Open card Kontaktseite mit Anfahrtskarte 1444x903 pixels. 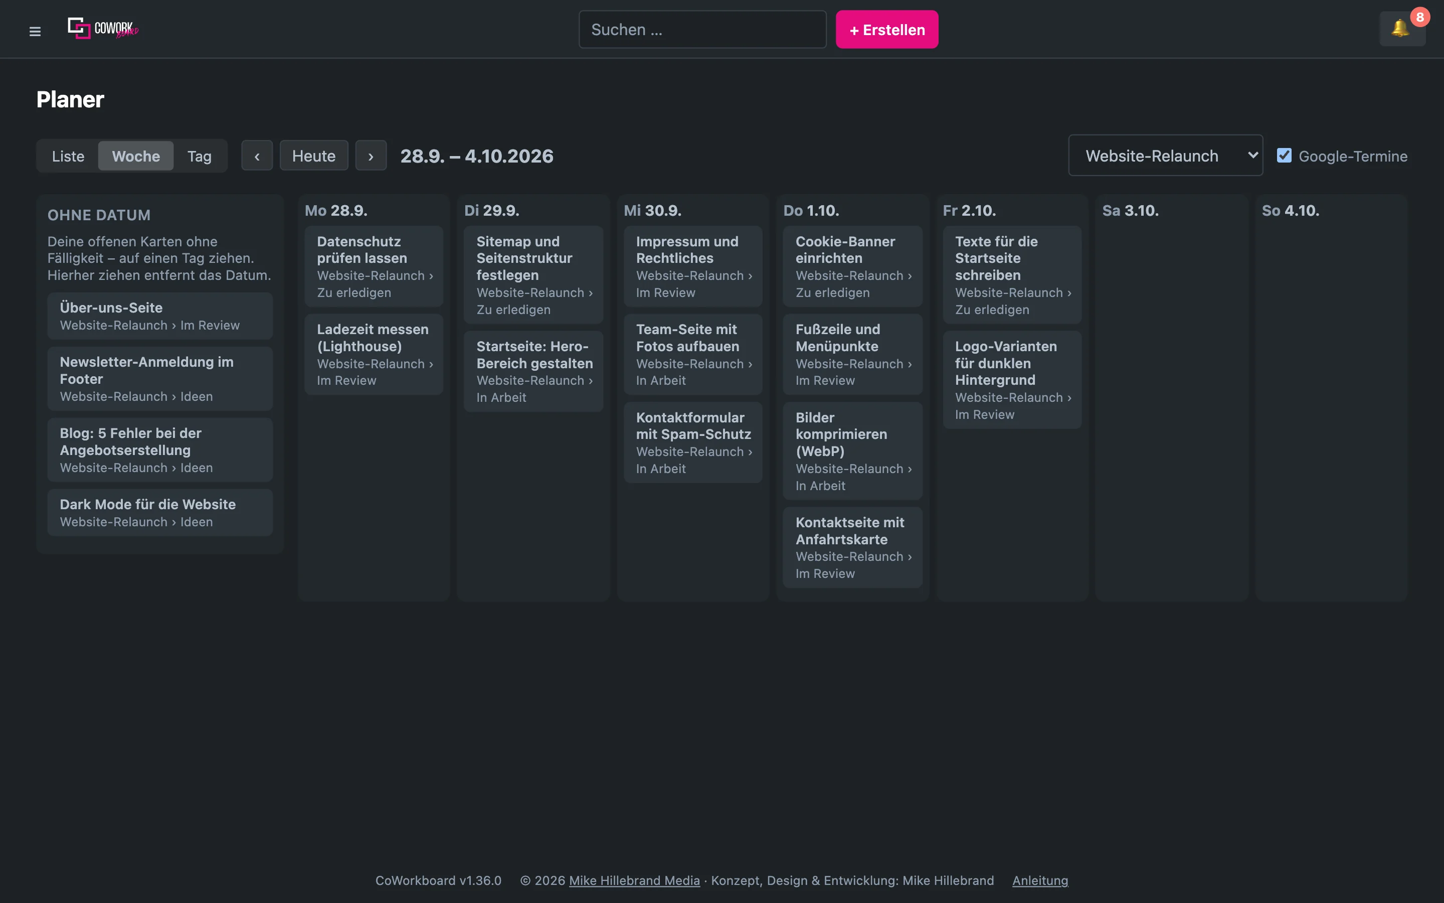853,548
